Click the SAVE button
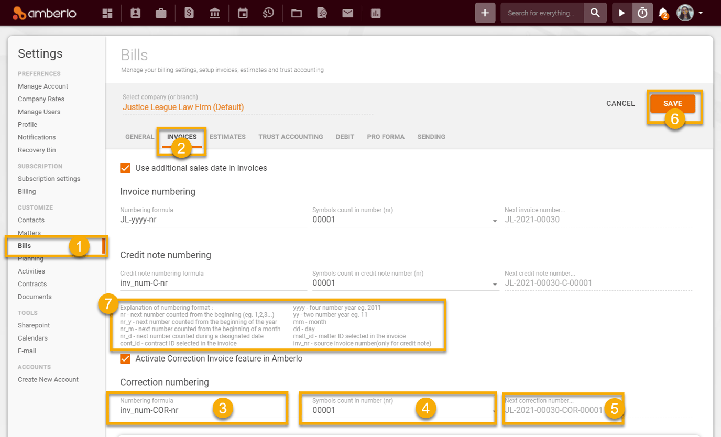 [673, 103]
